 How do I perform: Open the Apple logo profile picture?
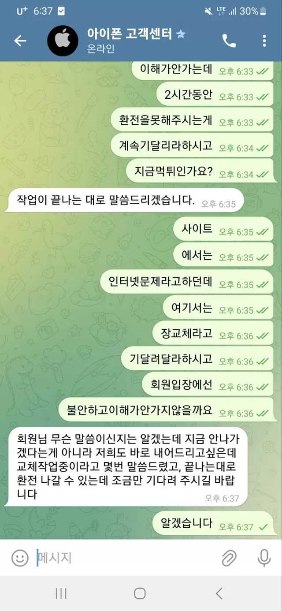pos(63,41)
